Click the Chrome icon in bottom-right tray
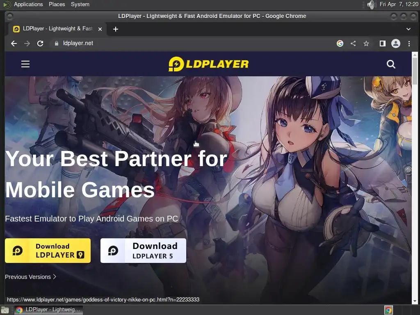This screenshot has height=315, width=420. click(x=388, y=310)
